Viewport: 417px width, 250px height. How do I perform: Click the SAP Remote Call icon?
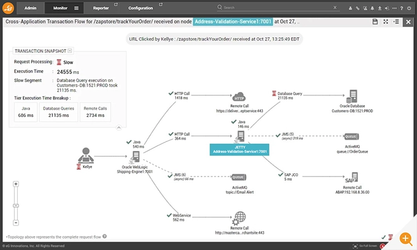point(351,178)
